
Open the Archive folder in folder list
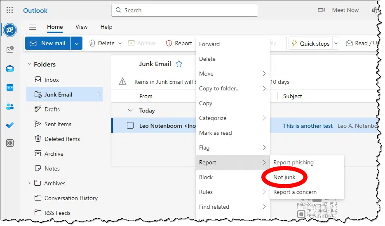click(x=65, y=154)
